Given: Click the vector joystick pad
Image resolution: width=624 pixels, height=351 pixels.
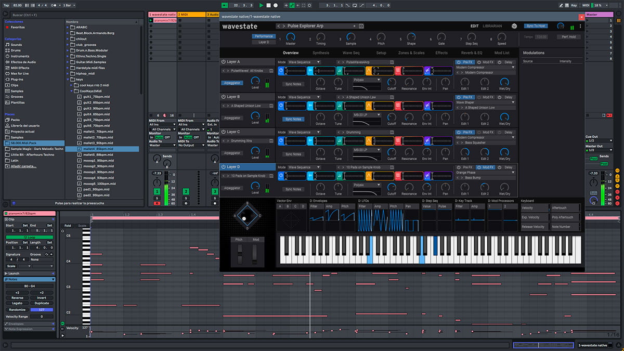Looking at the screenshot, I should tap(246, 216).
